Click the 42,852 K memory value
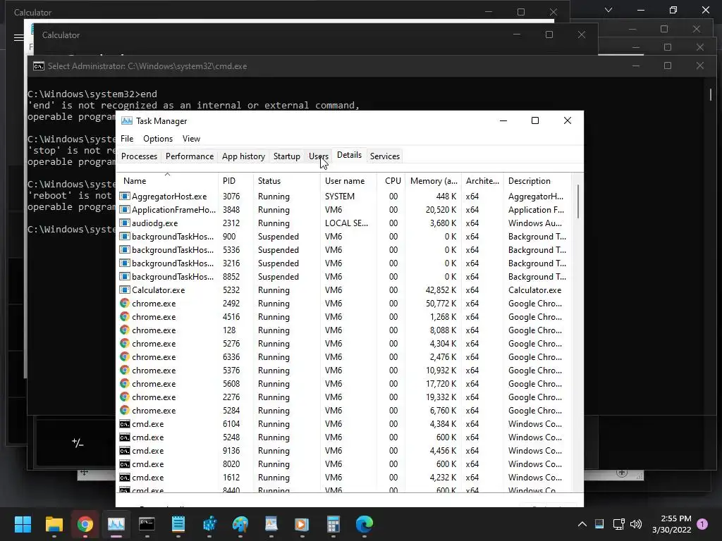Screen dimensions: 722x541 point(441,290)
